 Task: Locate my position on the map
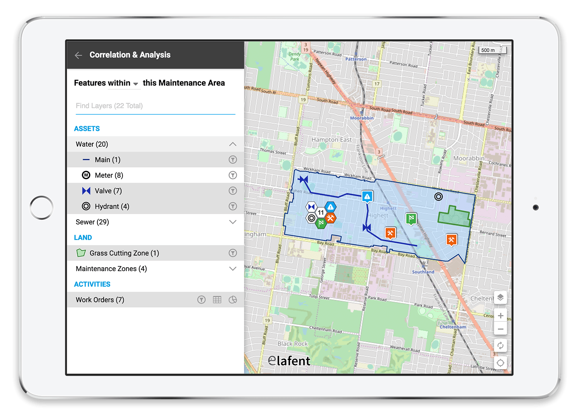tap(500, 363)
